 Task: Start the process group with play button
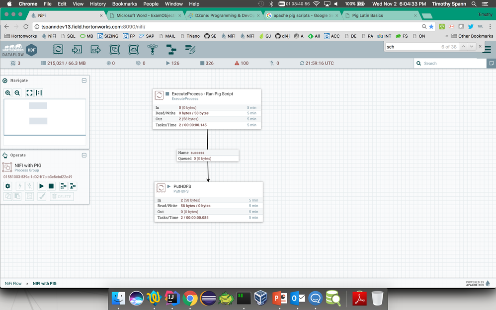(41, 186)
